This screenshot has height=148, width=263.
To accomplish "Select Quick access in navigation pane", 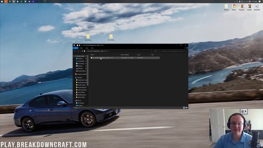I will (x=81, y=56).
